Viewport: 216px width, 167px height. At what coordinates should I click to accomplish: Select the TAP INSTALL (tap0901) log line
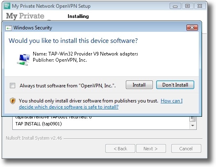39,124
